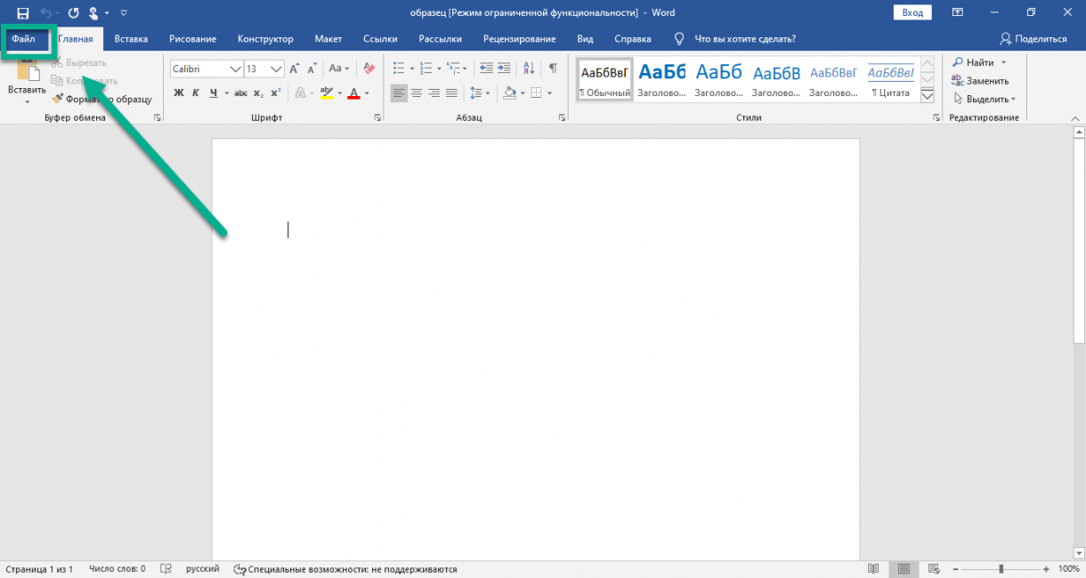Click the Increase Indent icon

(x=505, y=68)
